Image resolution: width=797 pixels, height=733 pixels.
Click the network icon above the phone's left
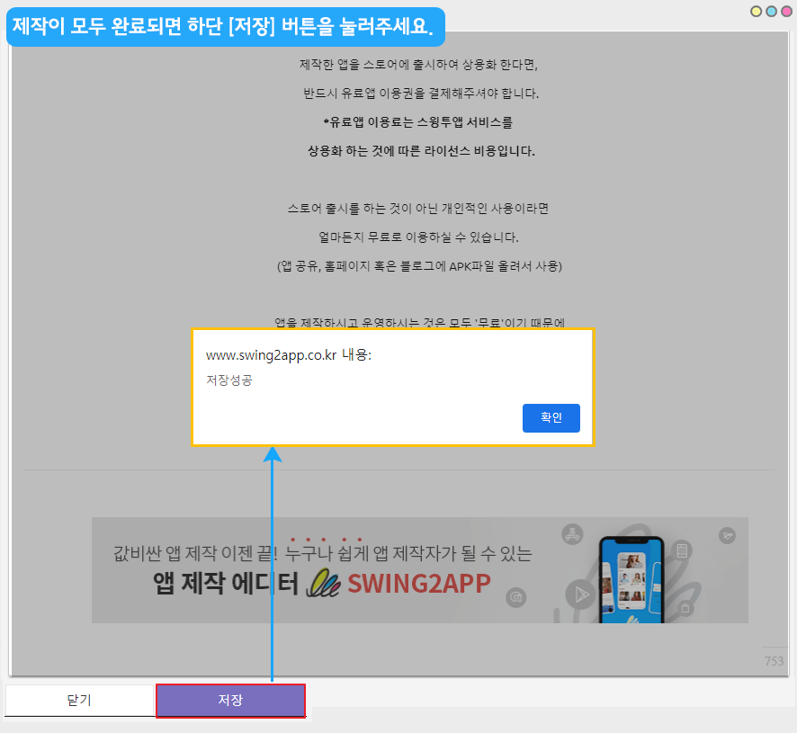pos(572,535)
